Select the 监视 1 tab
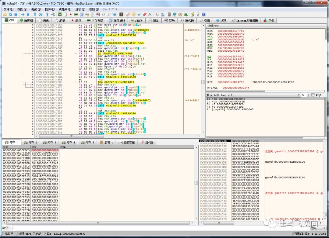329x238 pixels. [x=106, y=142]
